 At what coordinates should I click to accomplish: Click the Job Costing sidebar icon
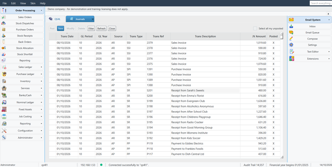pyautogui.click(x=4, y=116)
